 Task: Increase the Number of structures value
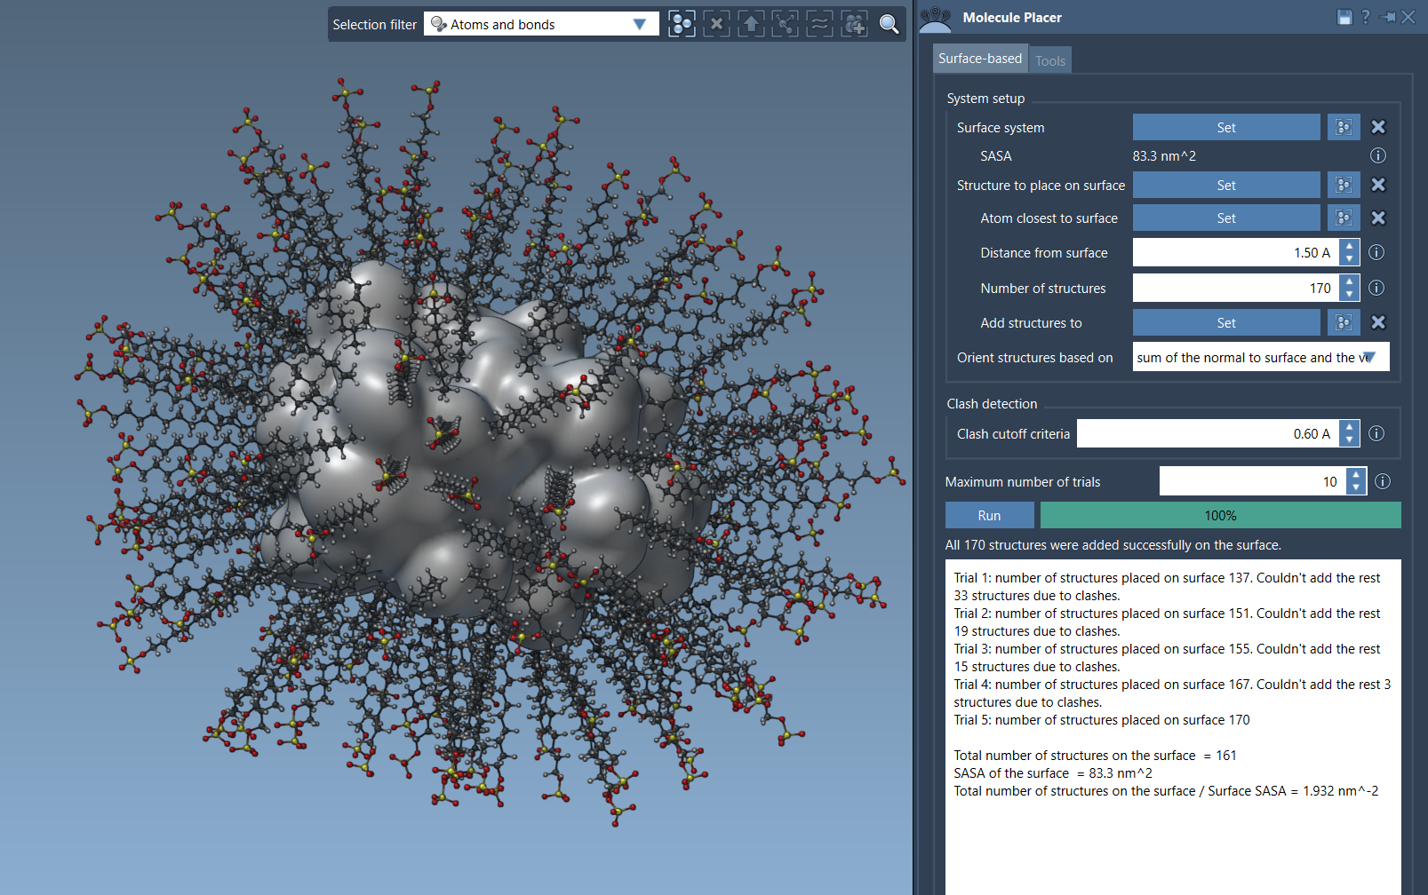click(1350, 281)
